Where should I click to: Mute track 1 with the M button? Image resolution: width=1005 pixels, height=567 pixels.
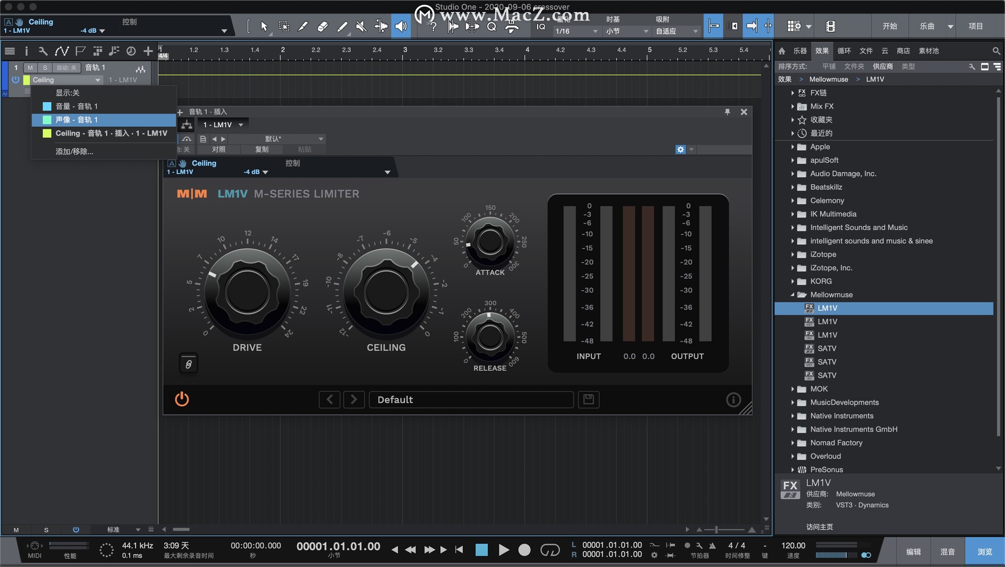[x=30, y=68]
